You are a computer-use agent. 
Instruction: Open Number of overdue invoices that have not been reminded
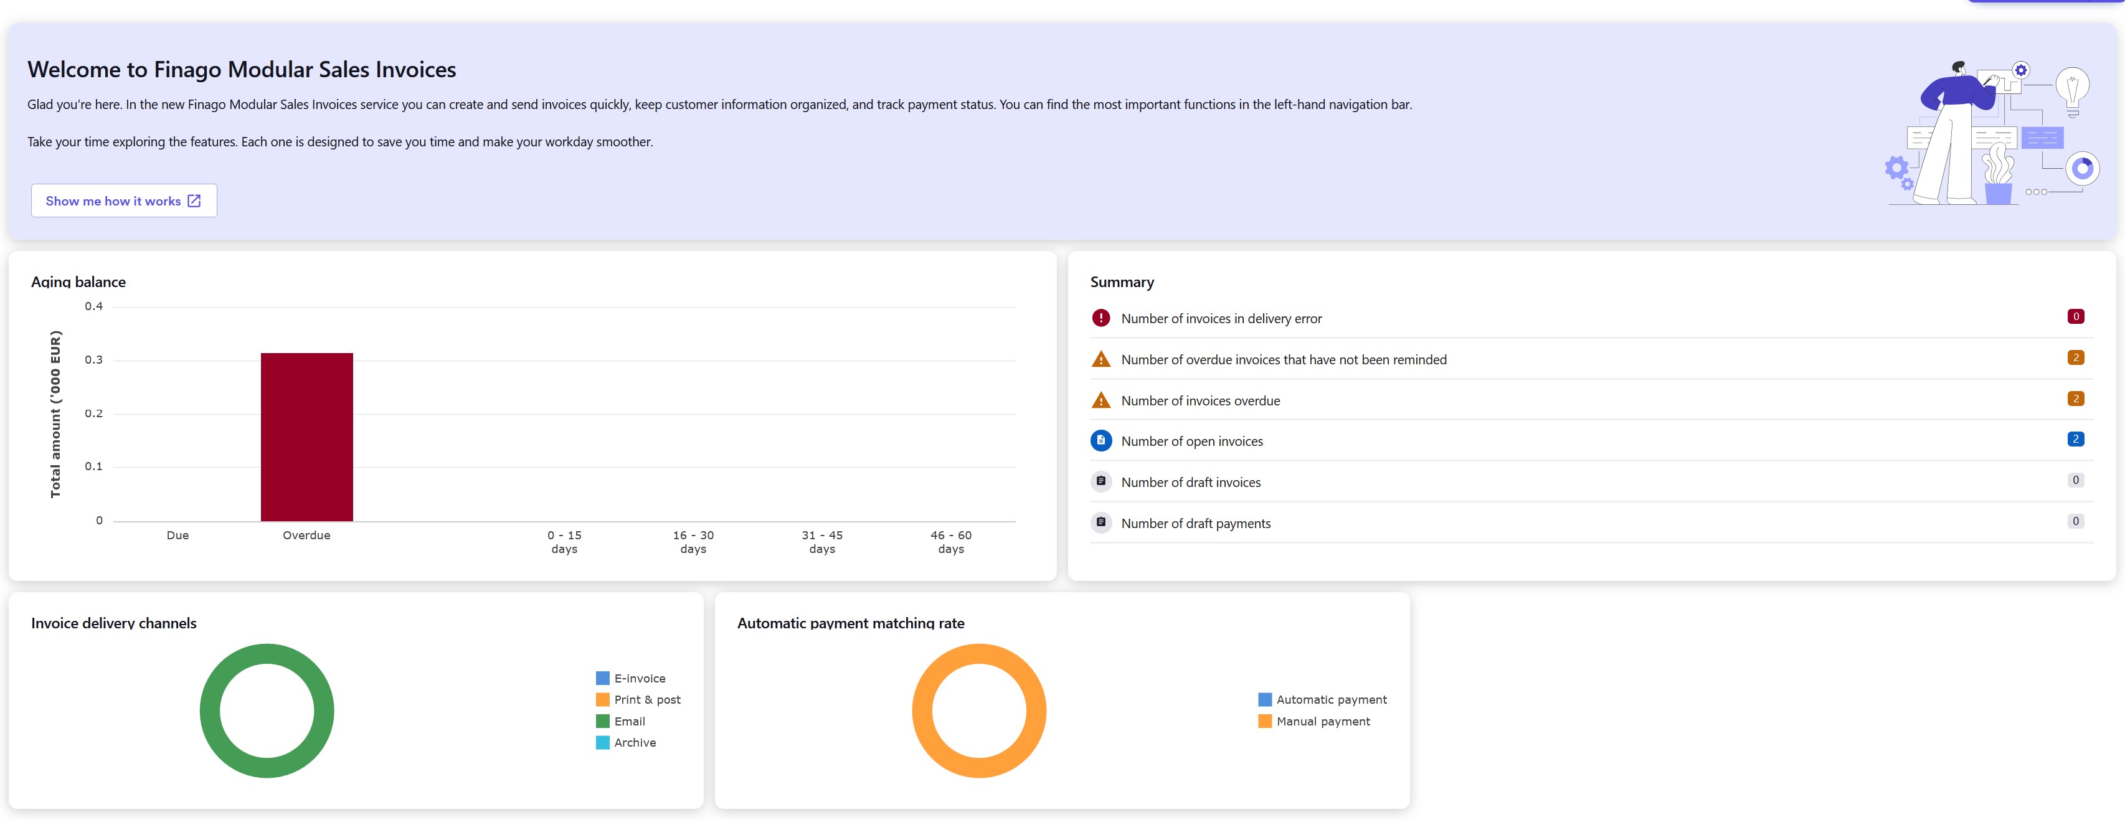click(x=1591, y=359)
